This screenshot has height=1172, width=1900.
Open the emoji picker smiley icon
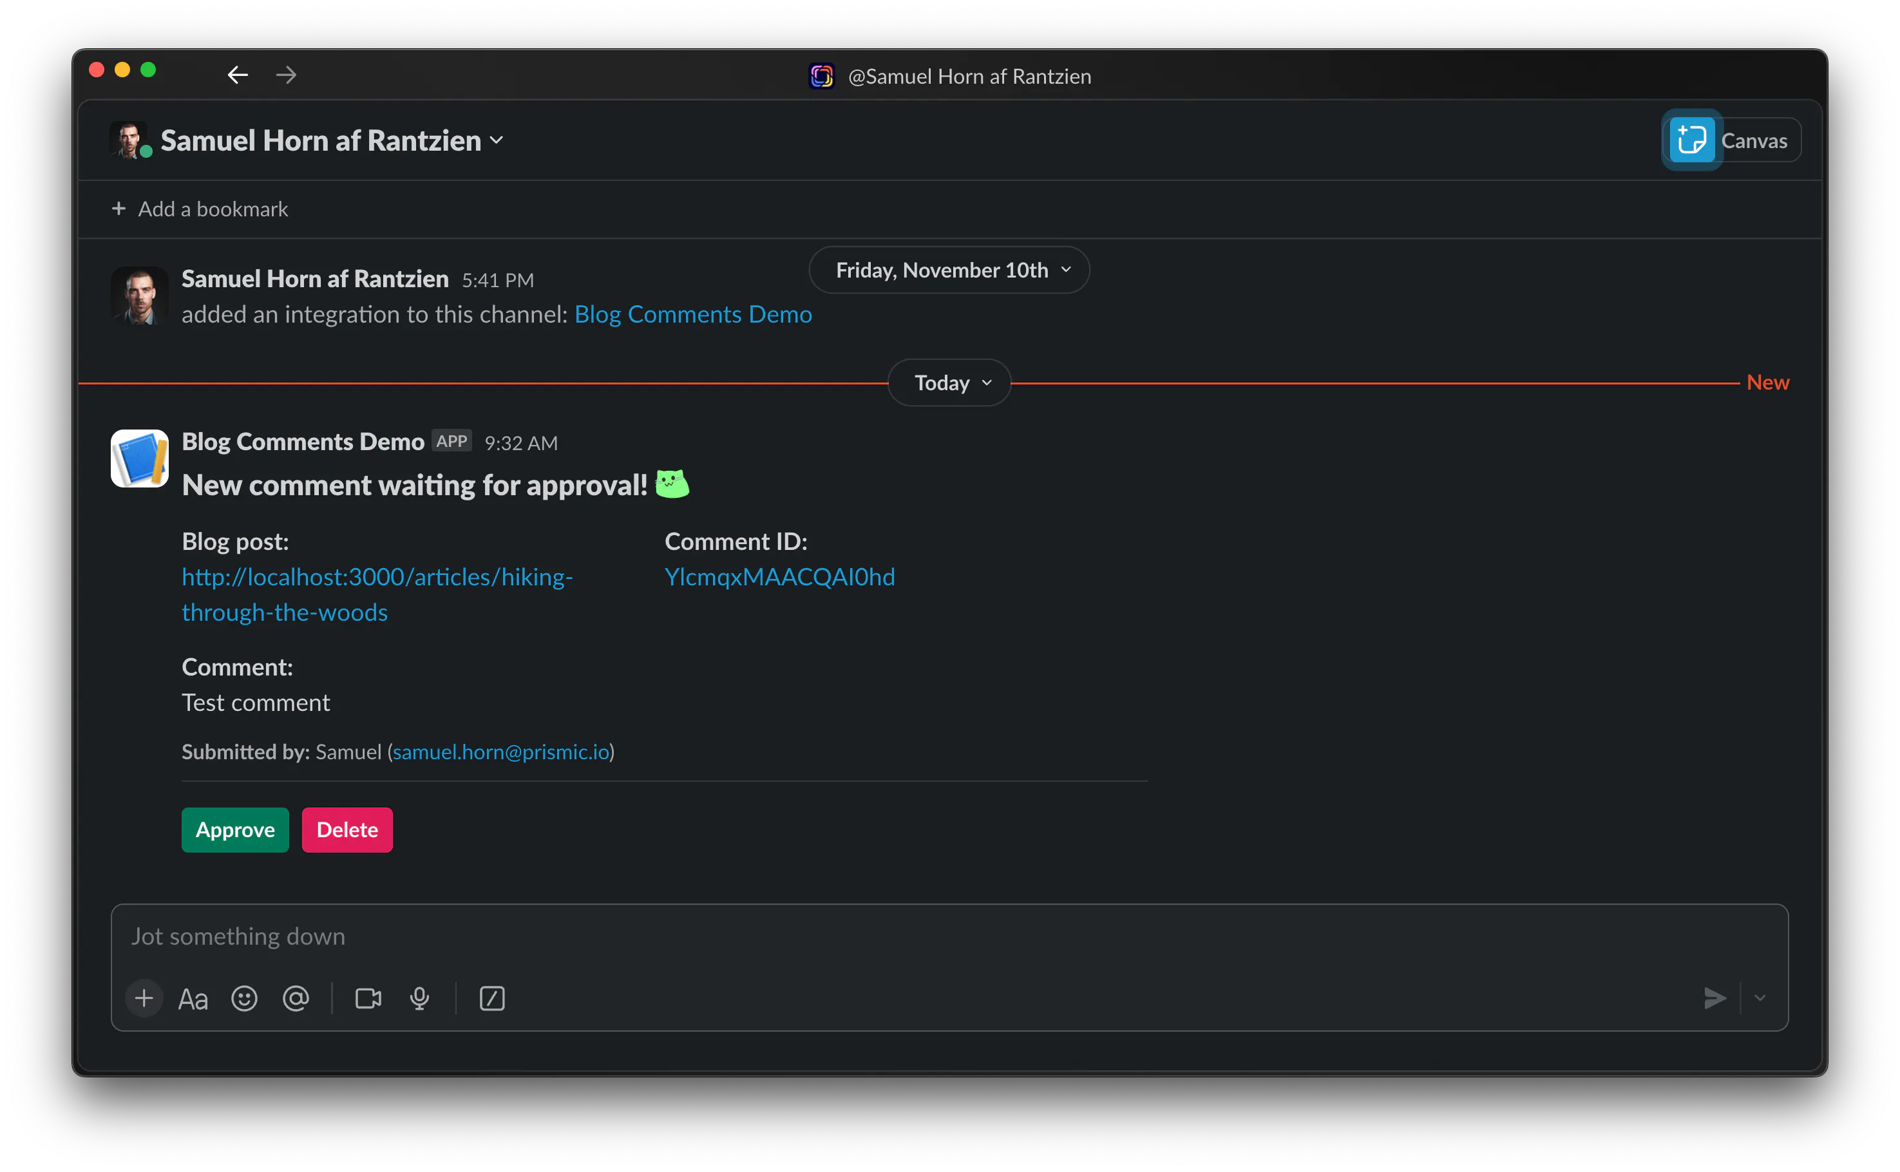click(244, 998)
